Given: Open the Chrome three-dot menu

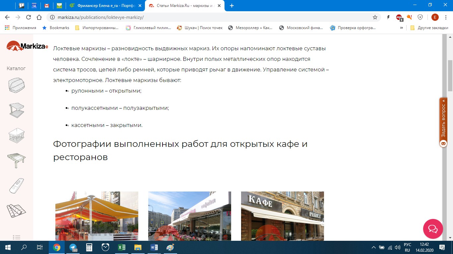Looking at the screenshot, I should 446,17.
